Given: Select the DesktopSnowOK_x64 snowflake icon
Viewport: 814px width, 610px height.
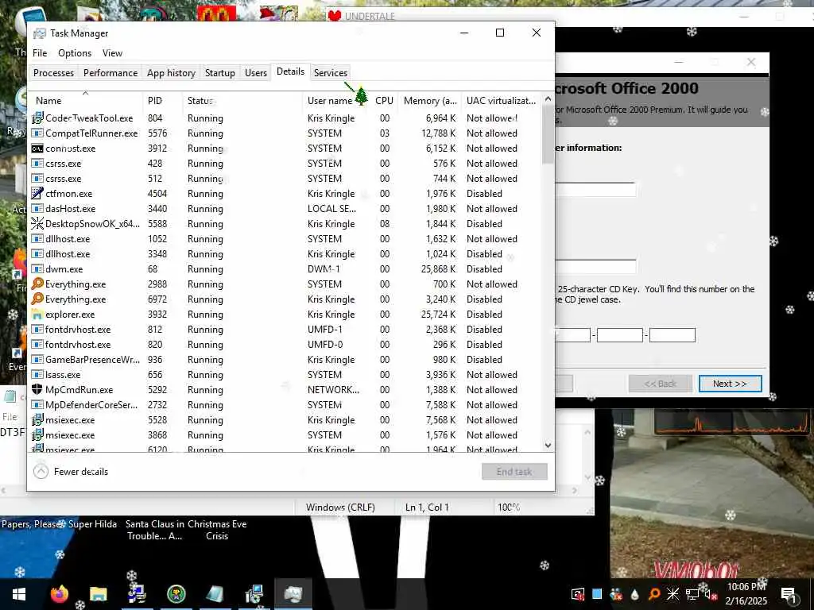Looking at the screenshot, I should [37, 223].
